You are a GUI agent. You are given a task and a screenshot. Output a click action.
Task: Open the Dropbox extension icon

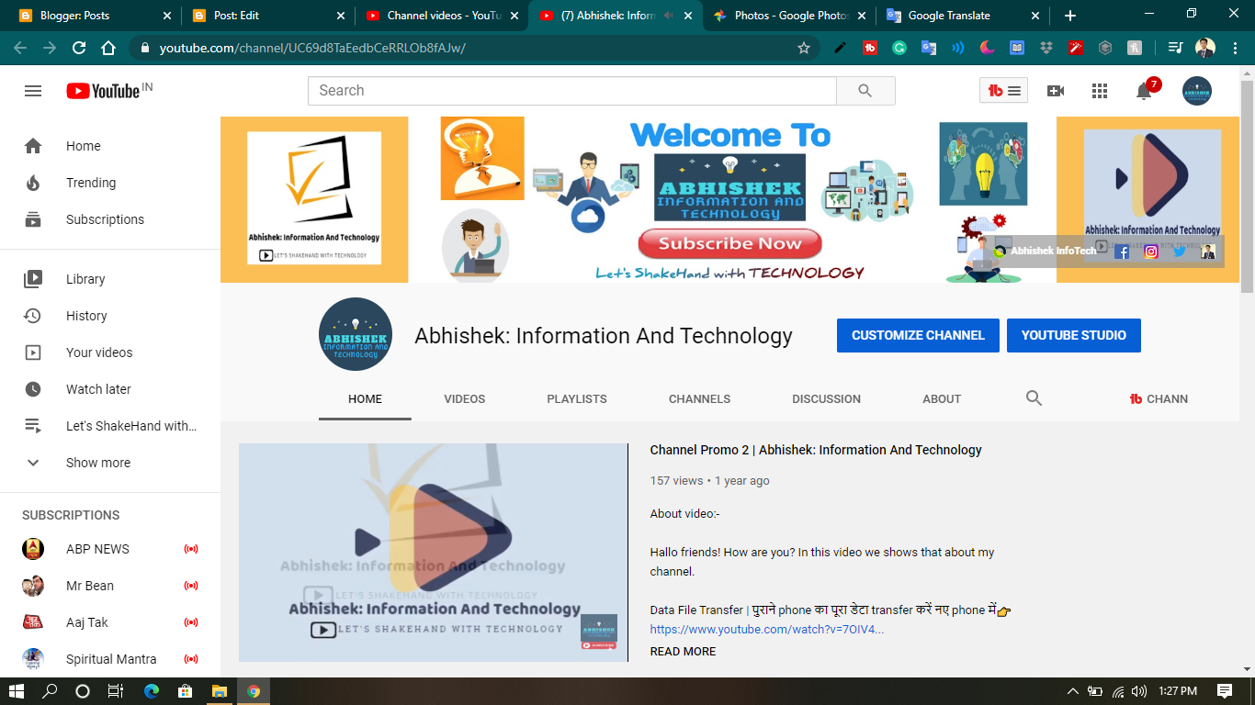(x=1046, y=48)
